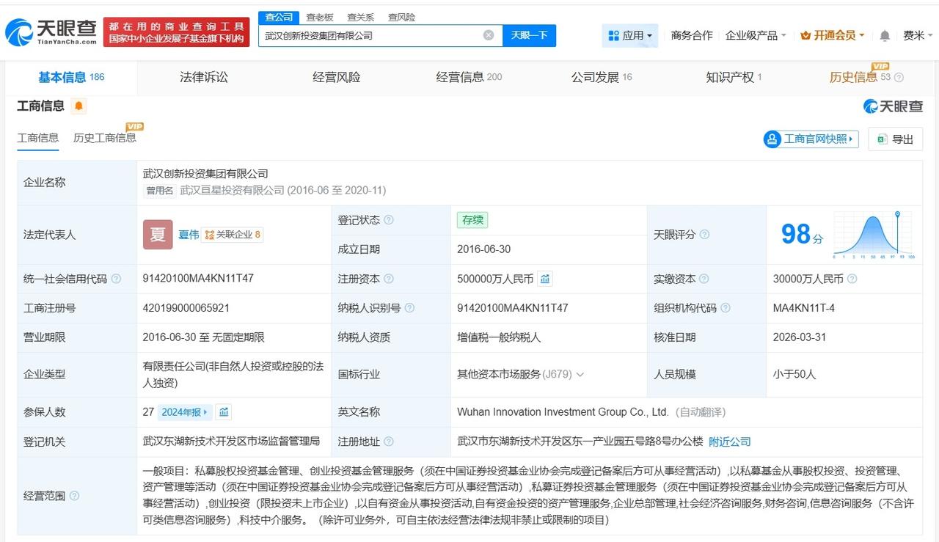Open the 商务合作 link
This screenshot has height=542, width=939.
(692, 35)
